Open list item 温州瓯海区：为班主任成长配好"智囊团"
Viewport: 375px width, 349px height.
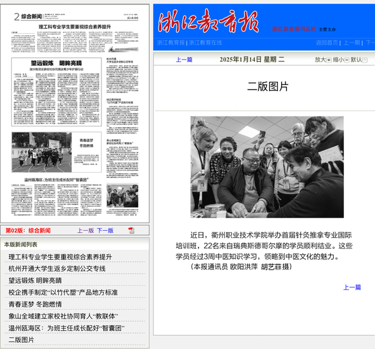click(66, 328)
